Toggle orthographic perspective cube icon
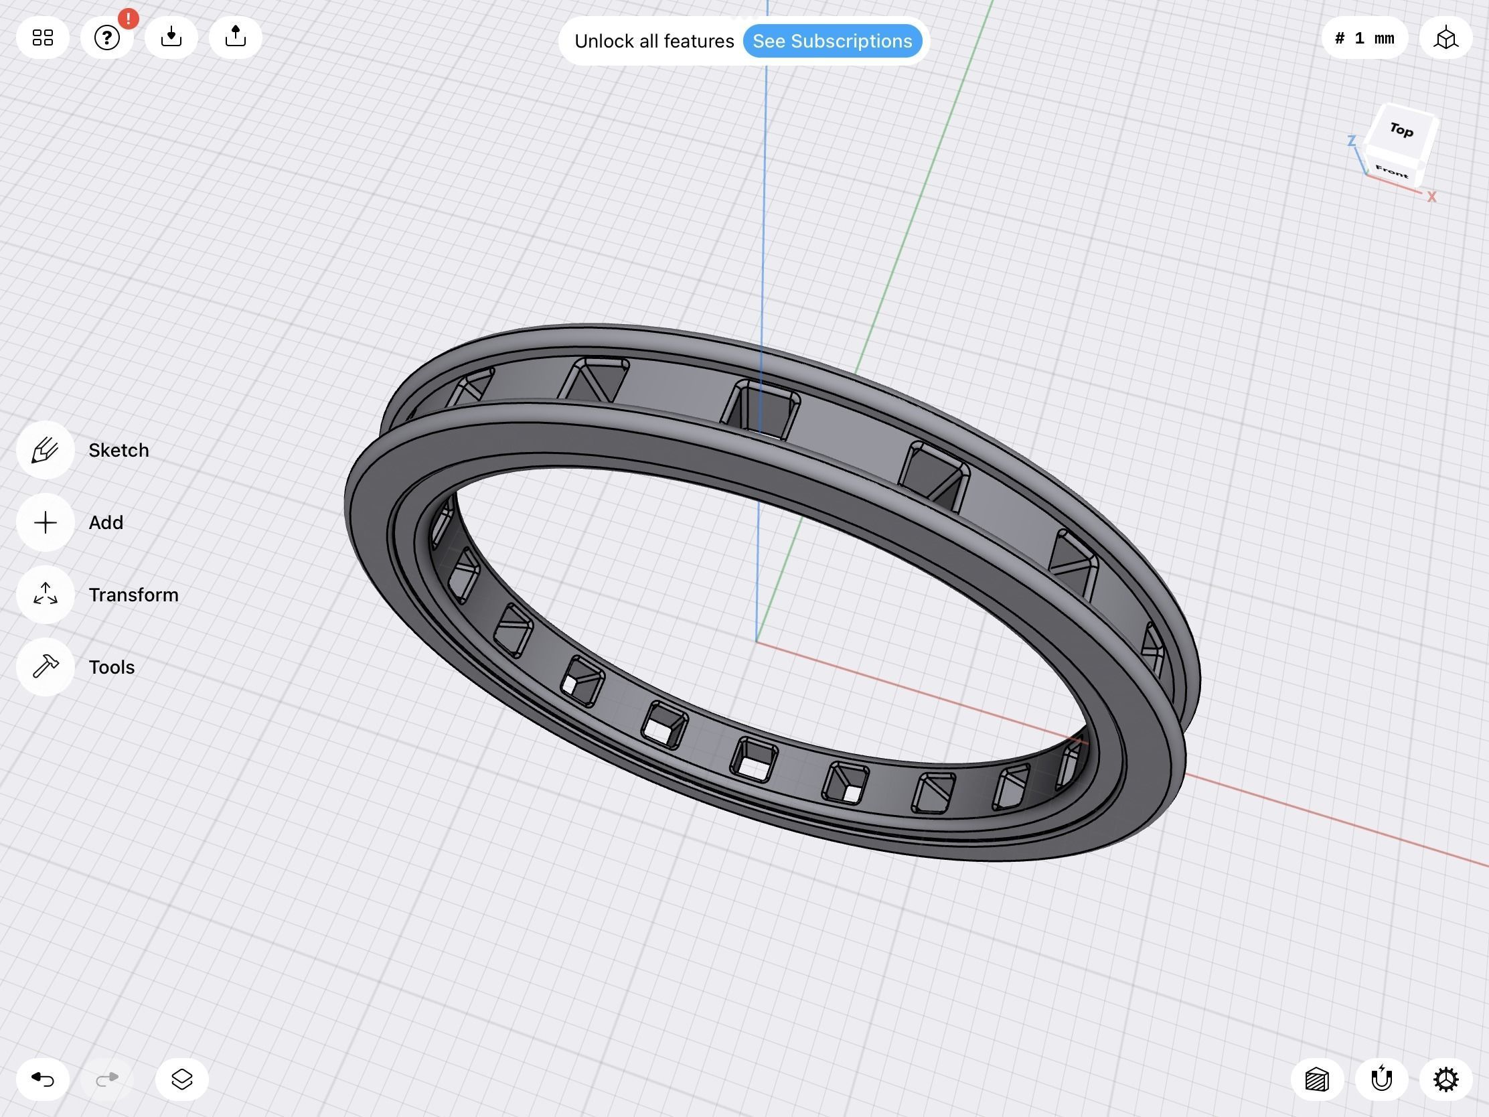1489x1117 pixels. (x=1445, y=38)
